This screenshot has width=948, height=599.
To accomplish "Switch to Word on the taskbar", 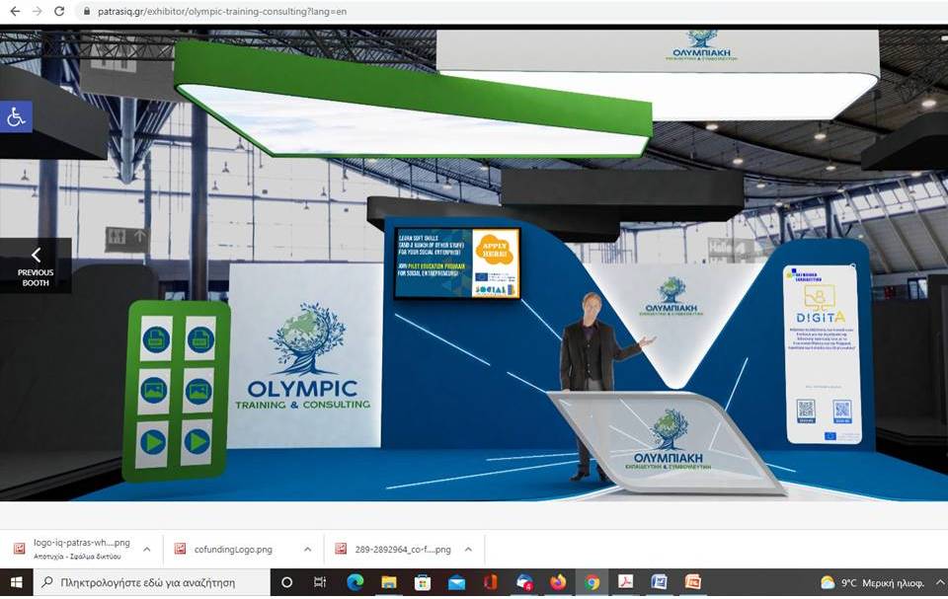I will point(660,582).
